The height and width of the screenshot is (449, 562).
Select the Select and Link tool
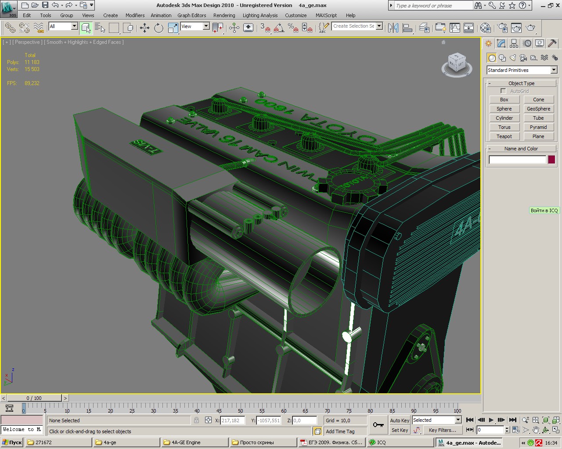point(10,28)
